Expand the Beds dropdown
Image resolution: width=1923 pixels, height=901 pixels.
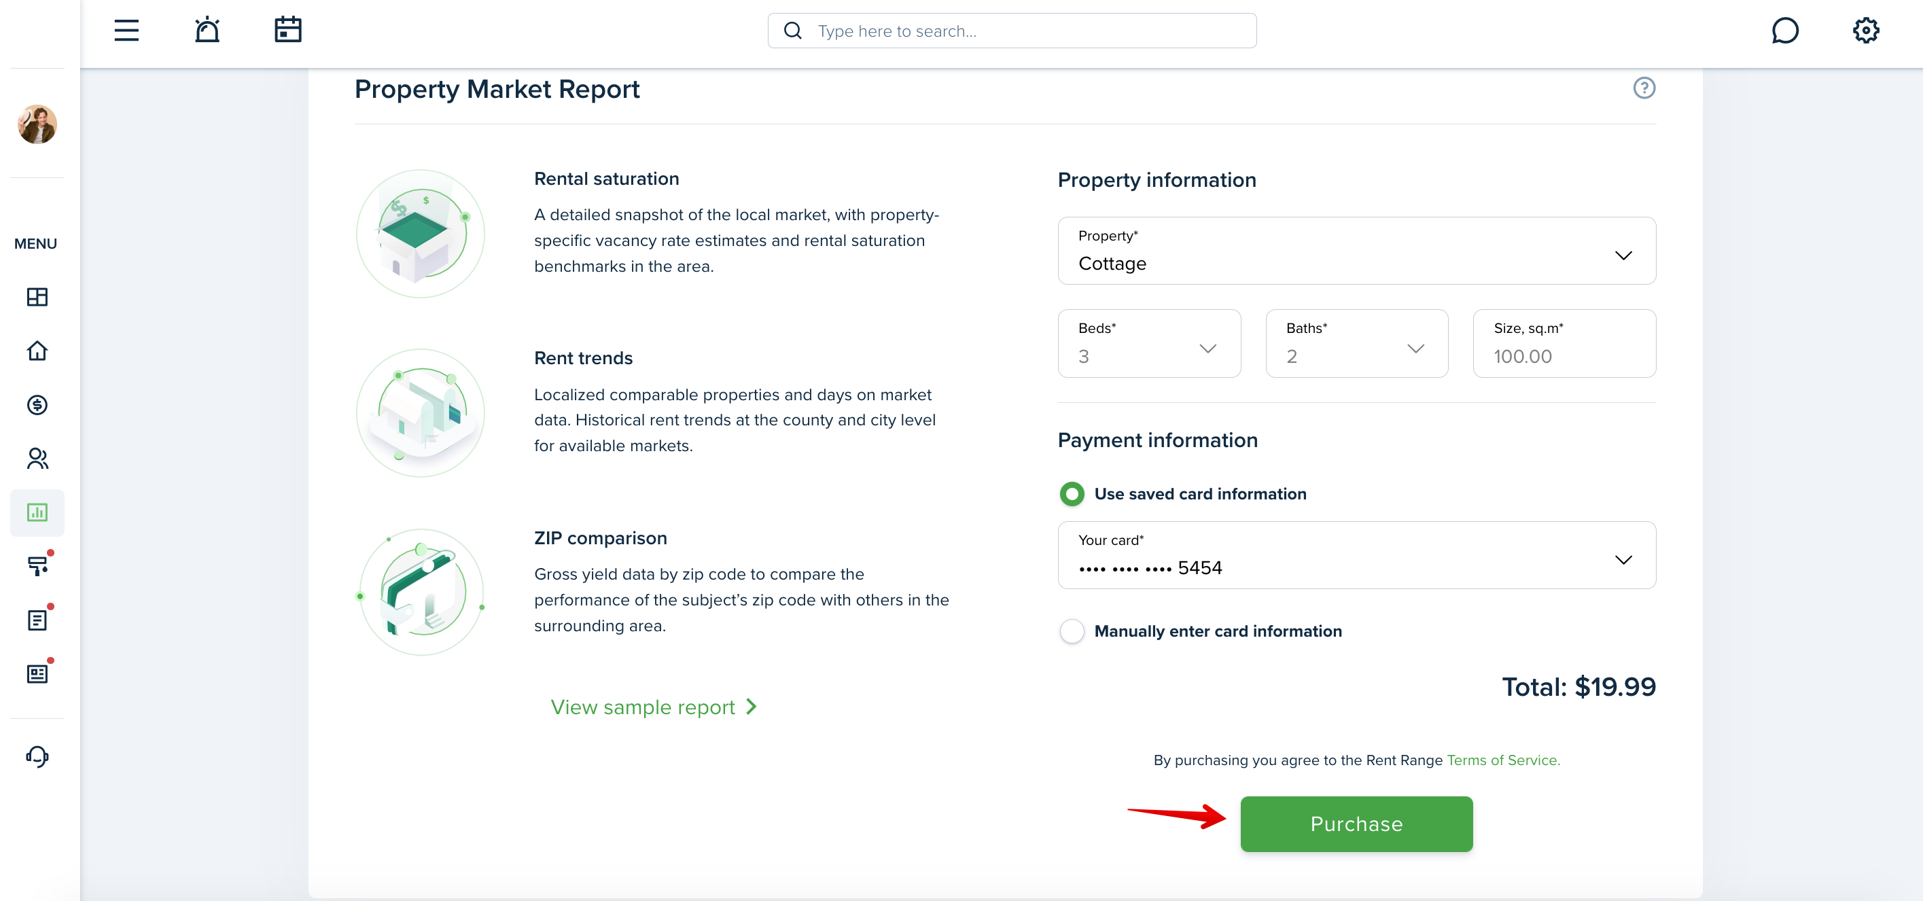1149,343
